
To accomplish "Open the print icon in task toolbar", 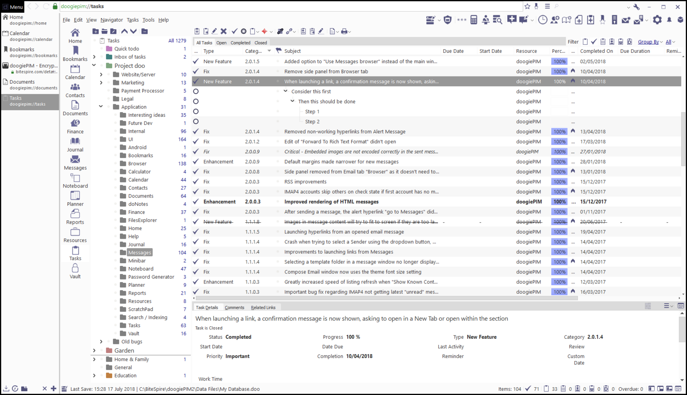I will tap(344, 31).
